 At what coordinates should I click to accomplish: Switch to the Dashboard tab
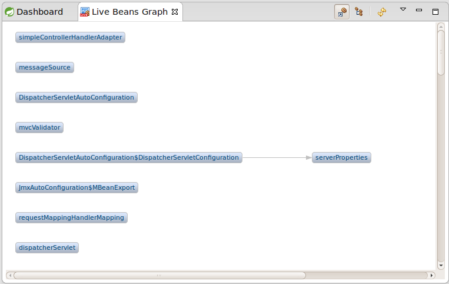tap(34, 12)
